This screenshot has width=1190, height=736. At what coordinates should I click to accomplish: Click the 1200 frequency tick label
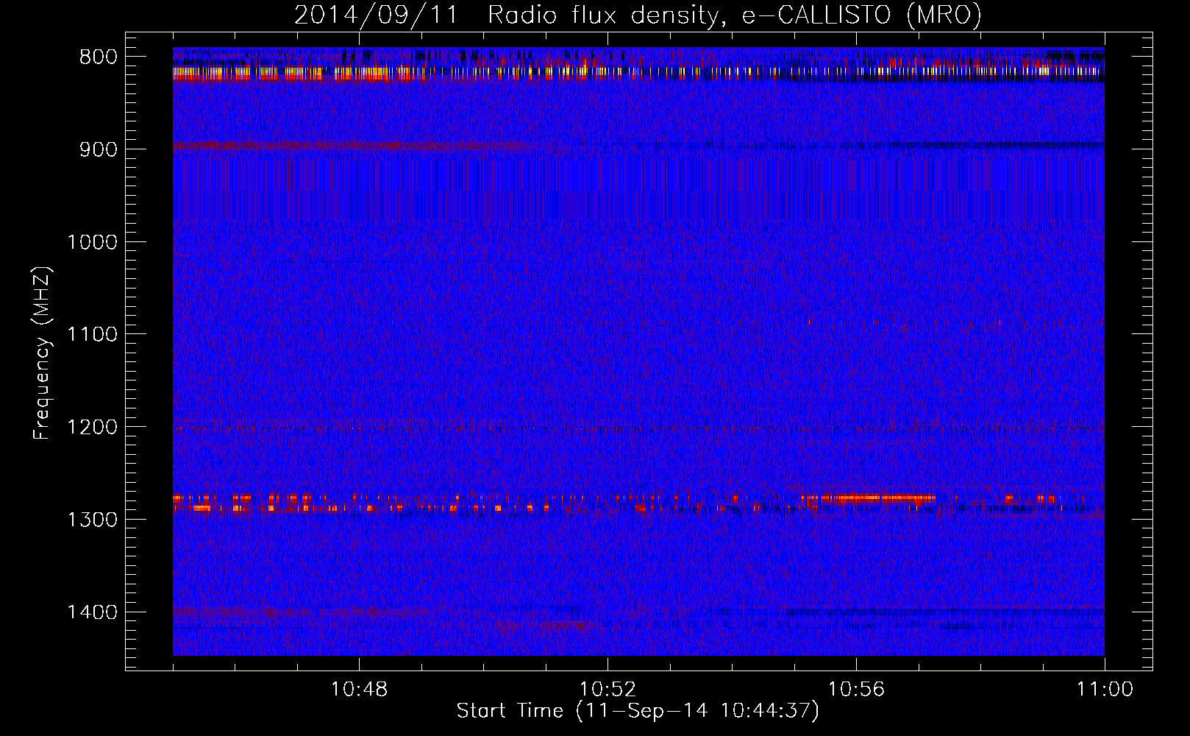(x=92, y=428)
